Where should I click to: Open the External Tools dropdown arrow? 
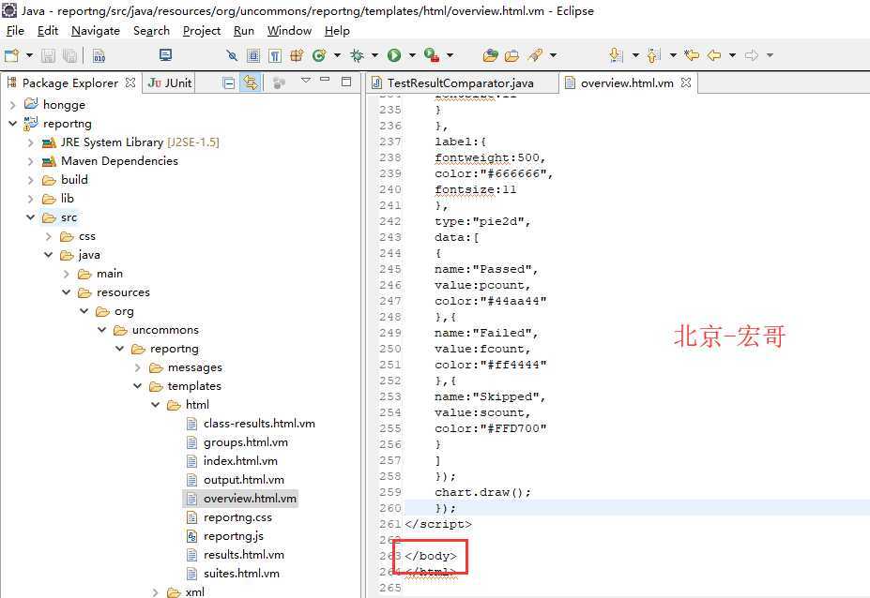coord(450,55)
